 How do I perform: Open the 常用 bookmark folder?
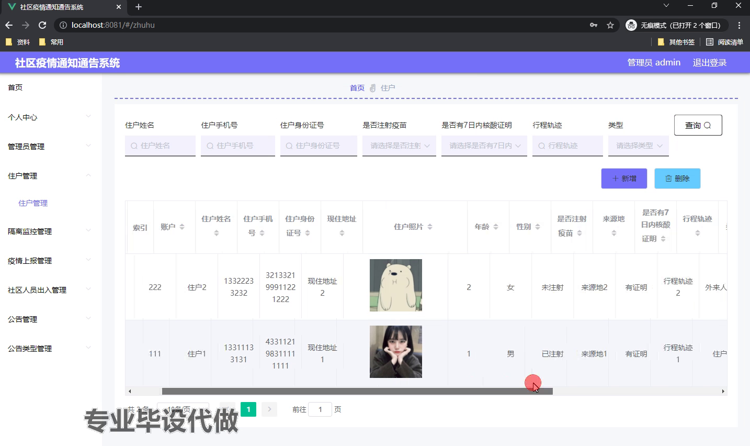51,42
